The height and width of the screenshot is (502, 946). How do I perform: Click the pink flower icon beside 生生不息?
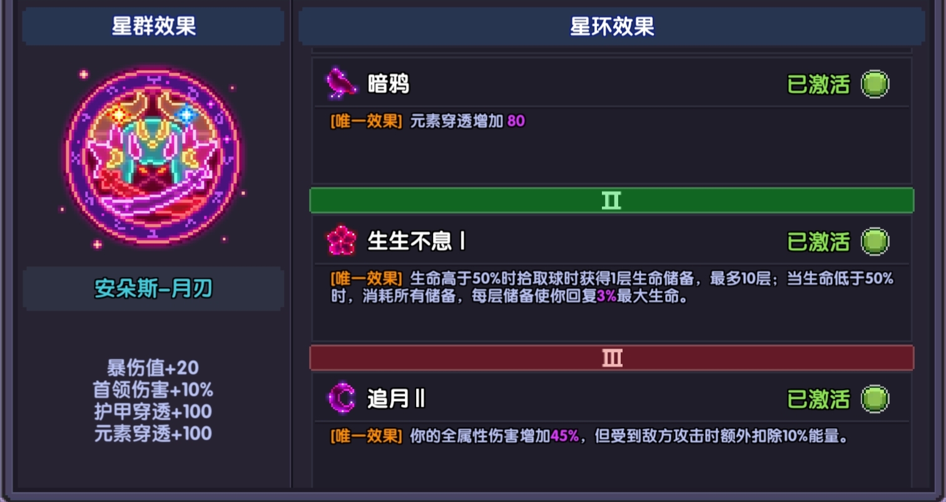click(342, 241)
